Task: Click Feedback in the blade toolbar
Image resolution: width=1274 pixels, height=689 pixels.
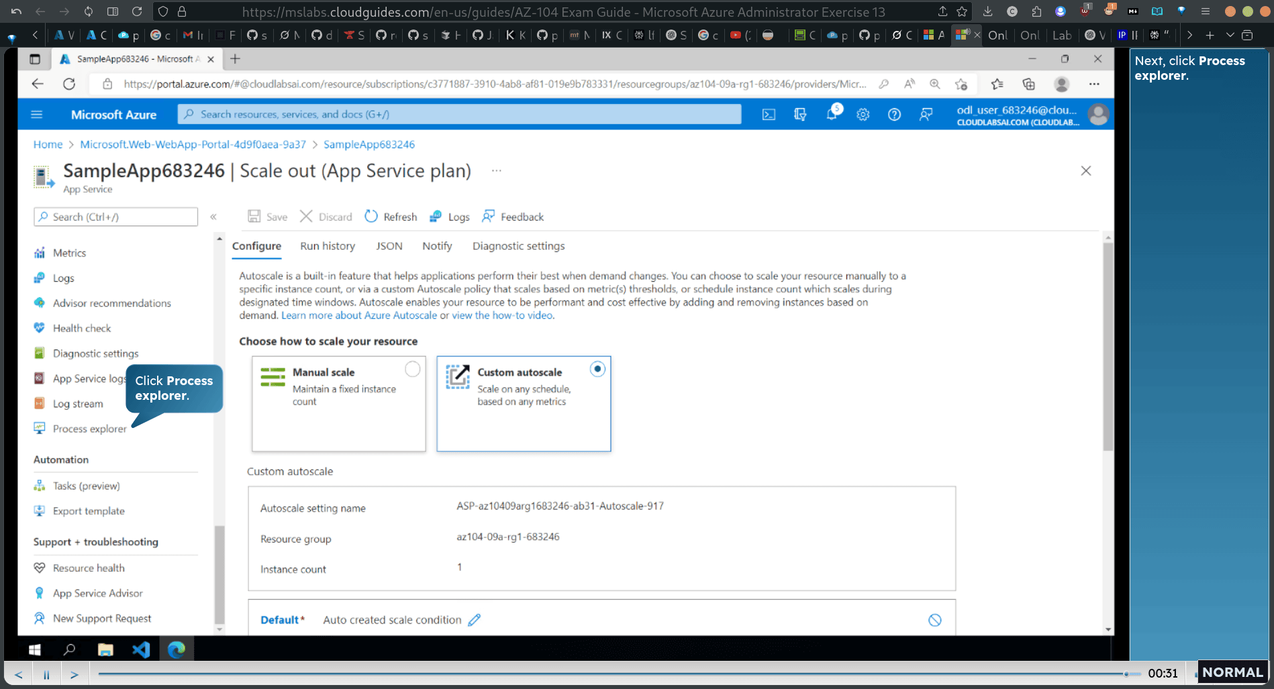Action: [513, 217]
